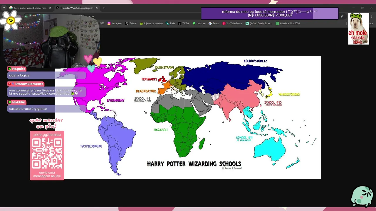Switch to the harry potter wizard school map tab
Image resolution: width=376 pixels, height=211 pixels.
[30, 8]
